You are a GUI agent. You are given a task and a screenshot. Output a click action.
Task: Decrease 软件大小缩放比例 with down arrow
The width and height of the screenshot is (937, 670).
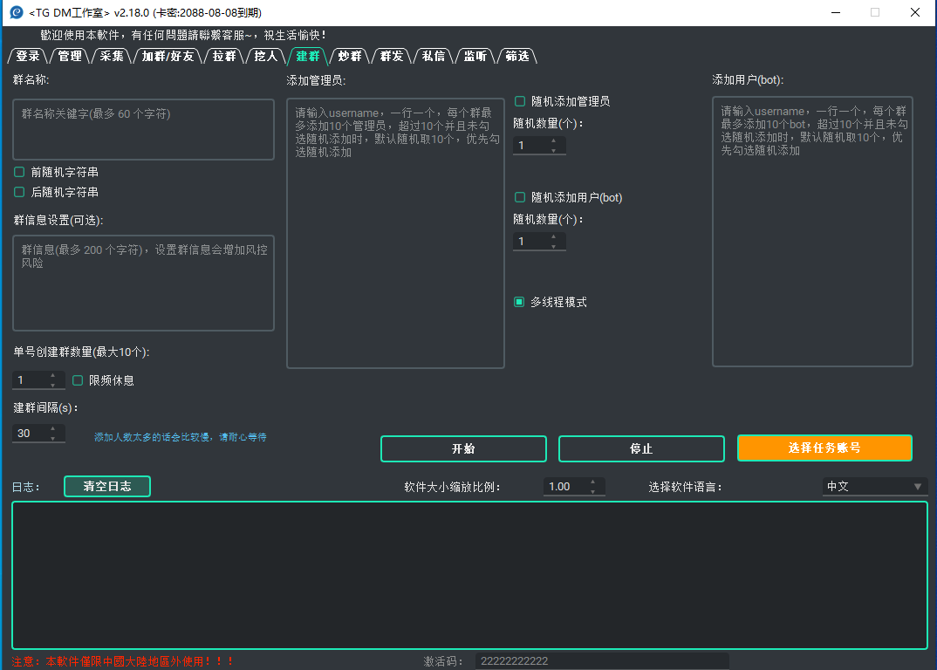[x=592, y=491]
